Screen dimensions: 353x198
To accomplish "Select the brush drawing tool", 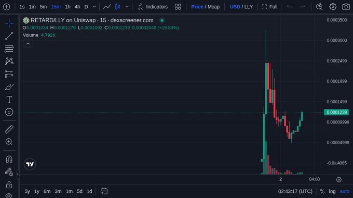I will [x=9, y=87].
